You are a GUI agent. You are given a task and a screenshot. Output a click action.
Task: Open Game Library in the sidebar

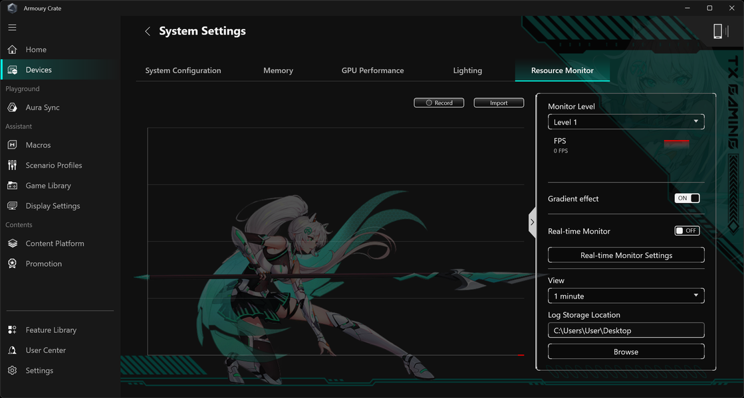click(x=49, y=186)
